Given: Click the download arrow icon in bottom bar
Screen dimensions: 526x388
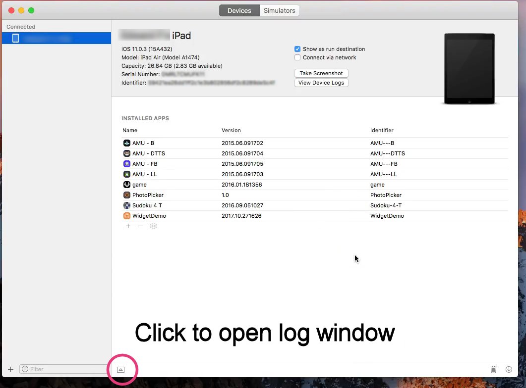Looking at the screenshot, I should [509, 369].
